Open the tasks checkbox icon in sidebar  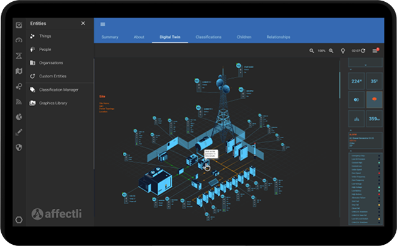pos(19,25)
